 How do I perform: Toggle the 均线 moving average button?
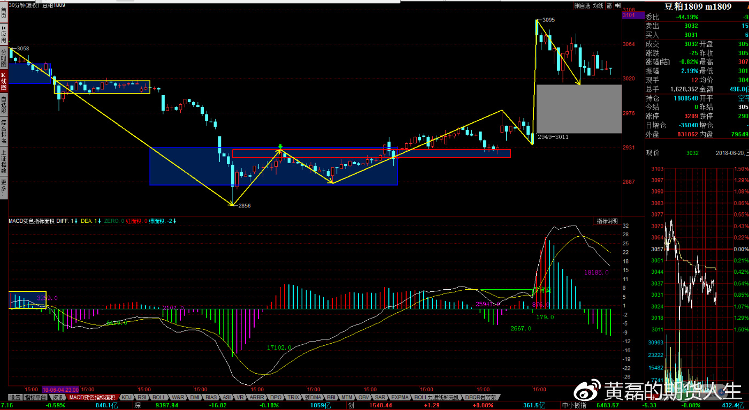point(598,6)
